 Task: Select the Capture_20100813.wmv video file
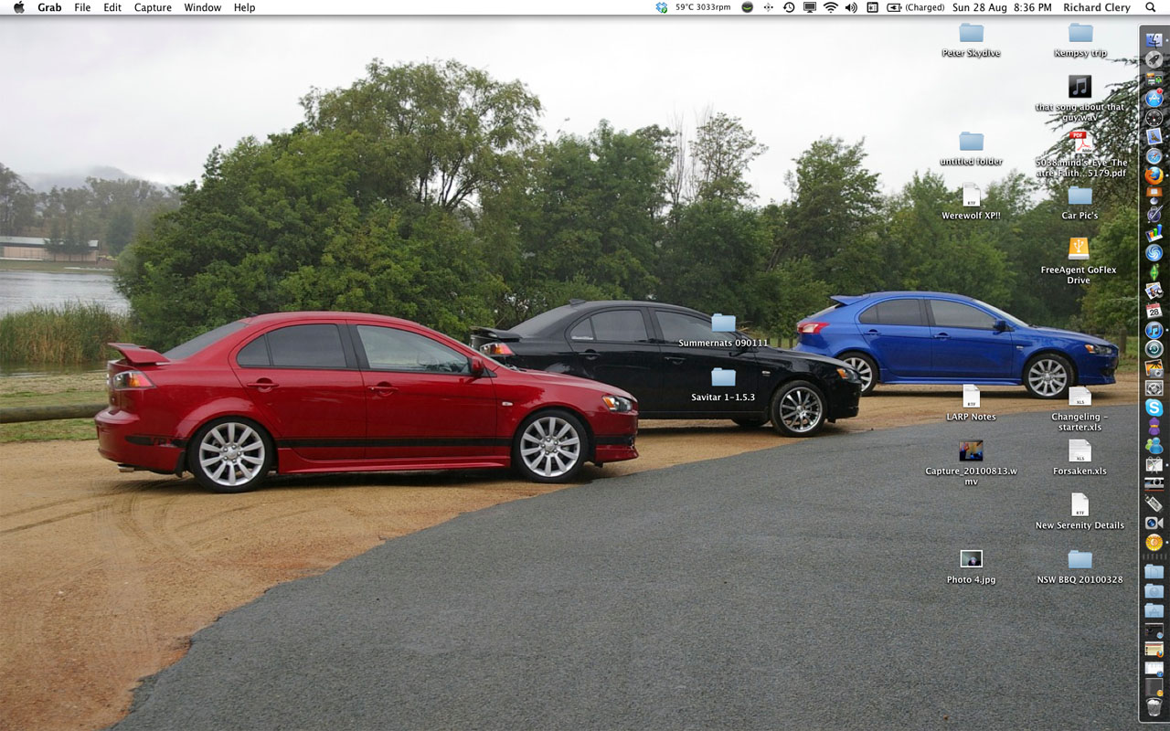(x=971, y=450)
